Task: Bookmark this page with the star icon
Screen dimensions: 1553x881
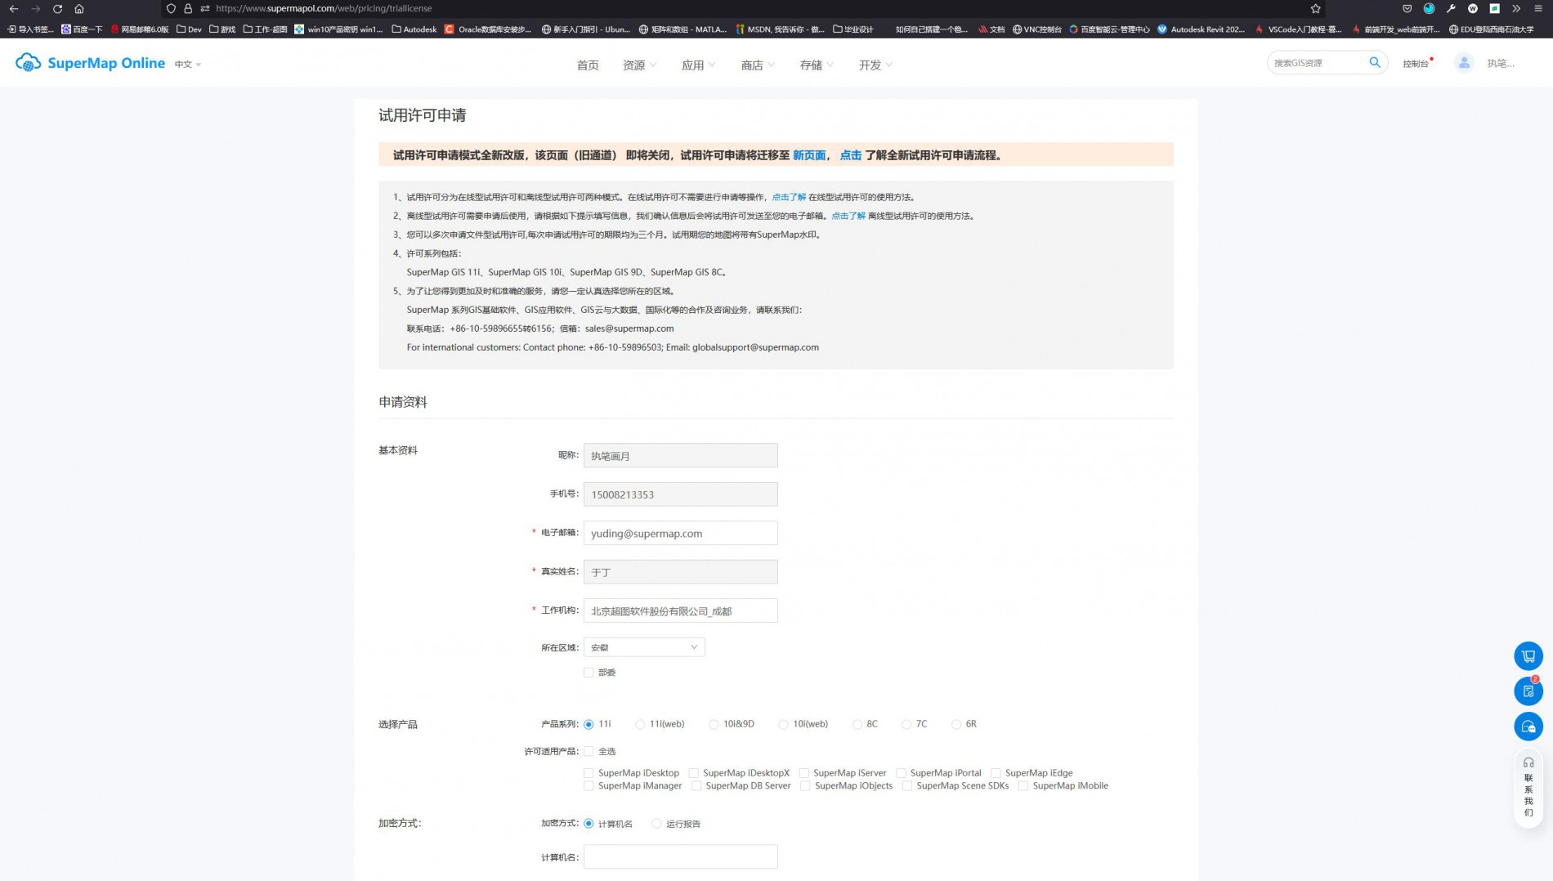Action: [1315, 9]
